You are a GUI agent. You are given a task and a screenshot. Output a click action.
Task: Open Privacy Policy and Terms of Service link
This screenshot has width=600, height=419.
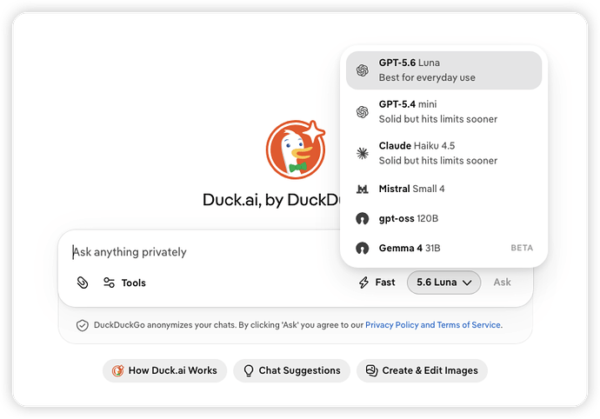433,325
